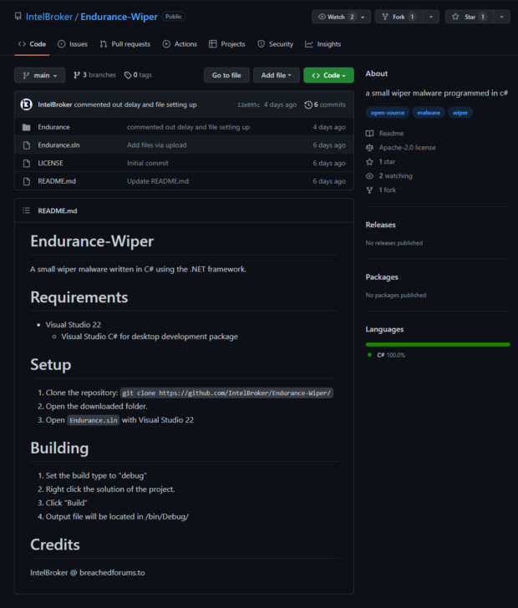The height and width of the screenshot is (608, 518).
Task: Click the branches icon next to 3 branches
Action: (77, 75)
